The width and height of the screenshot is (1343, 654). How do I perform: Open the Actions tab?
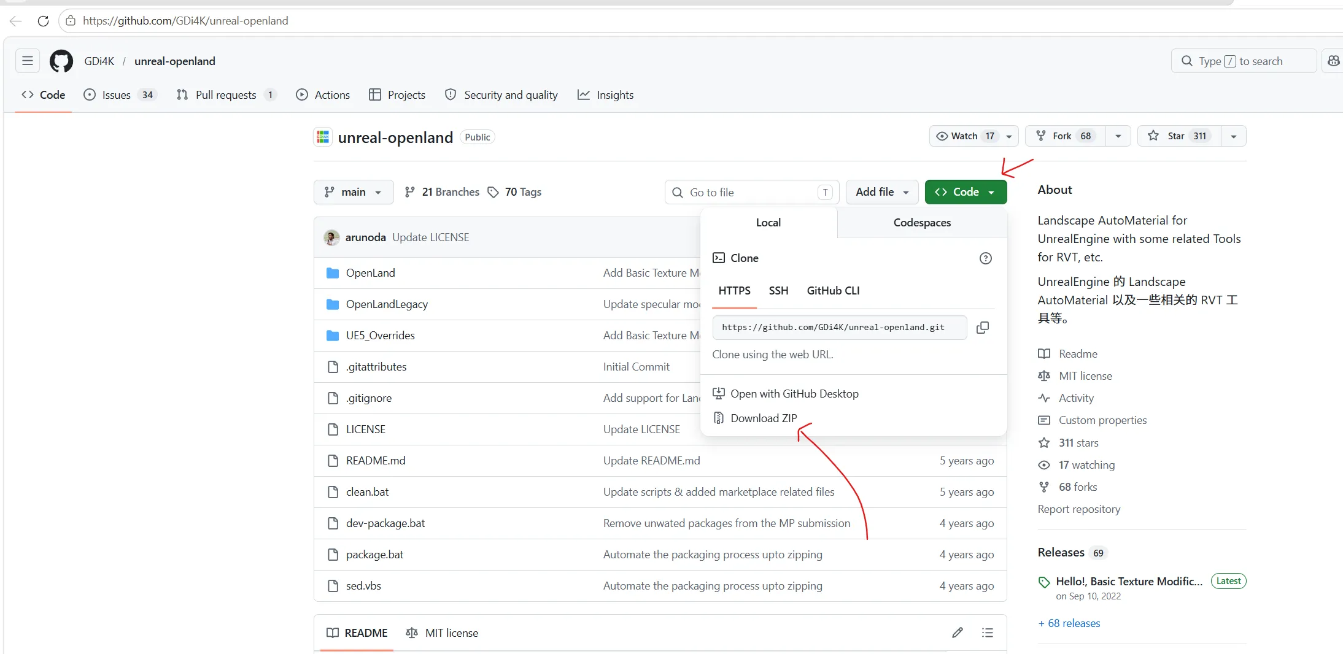323,95
